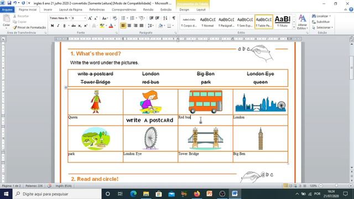The image size is (354, 199).
Task: Toggle subscript formatting
Action: point(80,26)
